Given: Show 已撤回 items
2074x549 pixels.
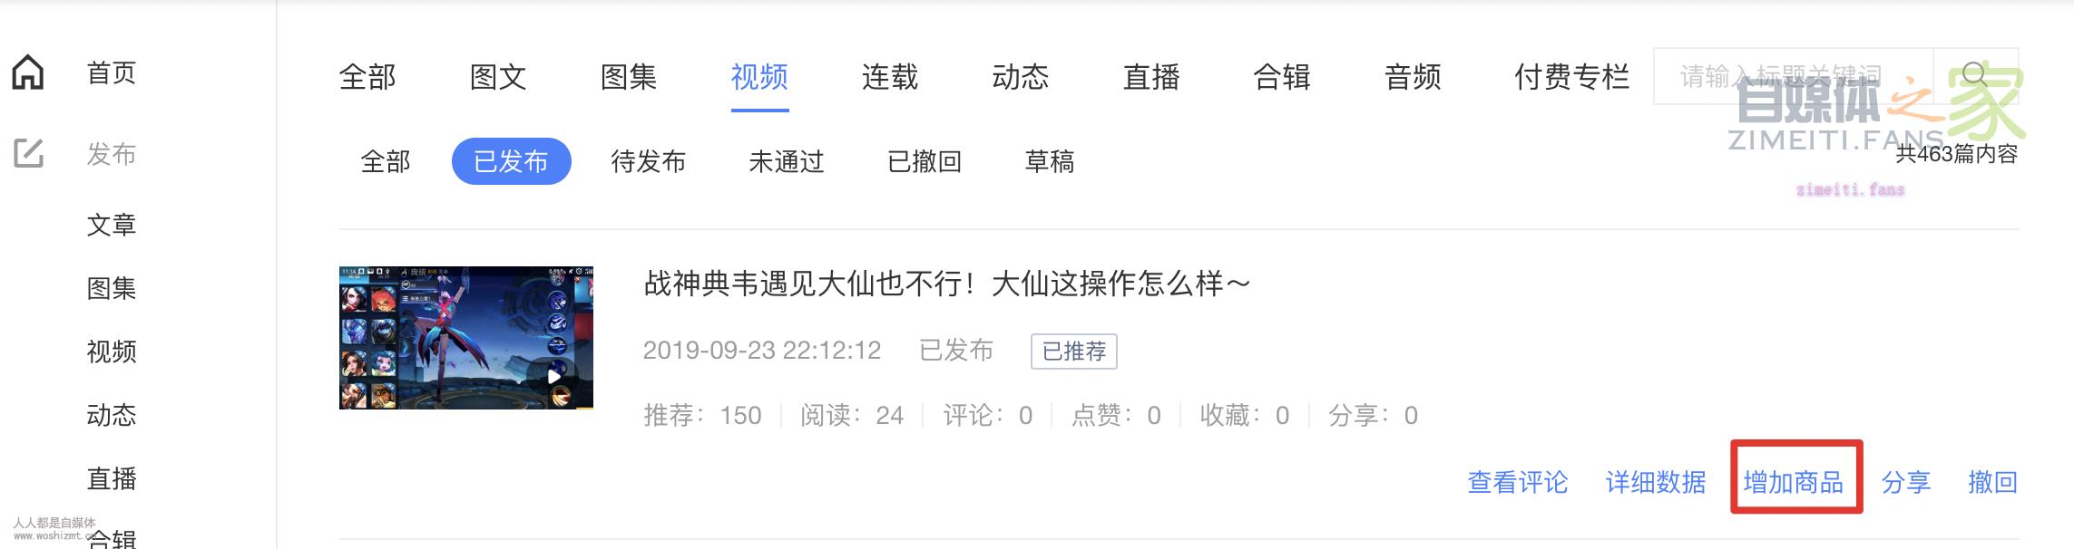Looking at the screenshot, I should click(x=924, y=161).
